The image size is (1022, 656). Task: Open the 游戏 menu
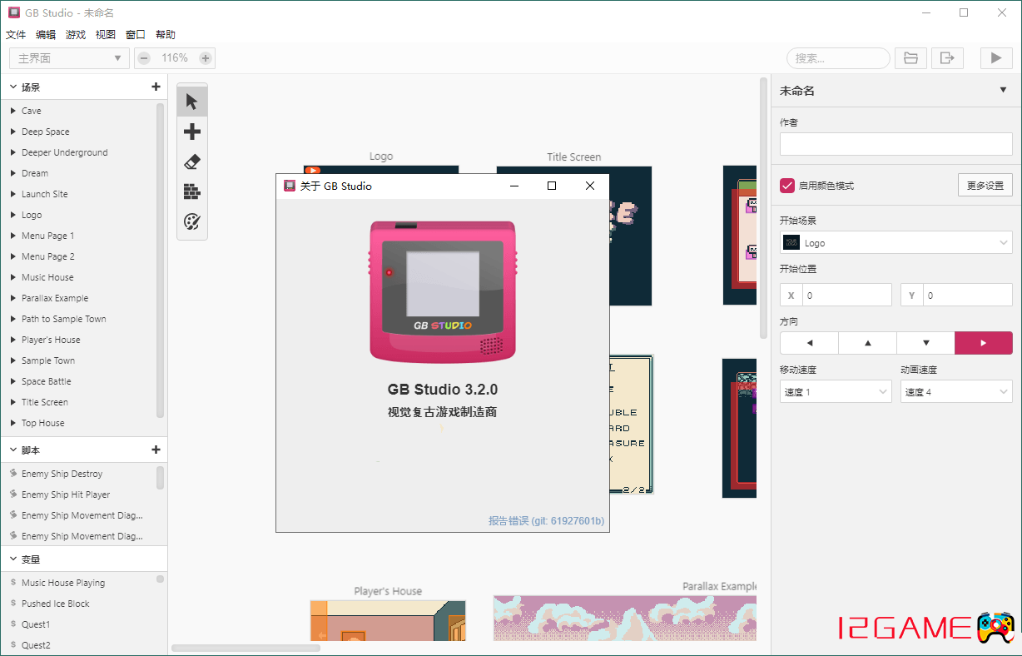(x=76, y=34)
